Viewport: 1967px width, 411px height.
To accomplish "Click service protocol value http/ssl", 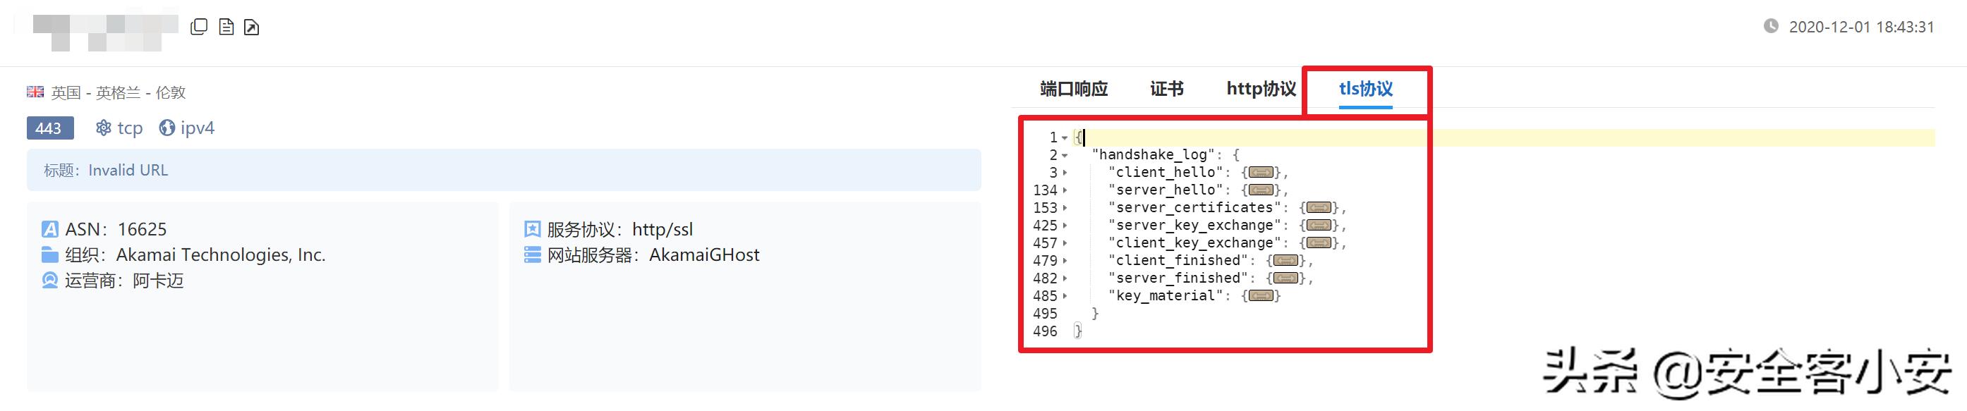I will (x=662, y=228).
